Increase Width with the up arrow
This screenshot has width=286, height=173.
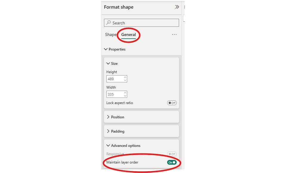tap(125, 93)
